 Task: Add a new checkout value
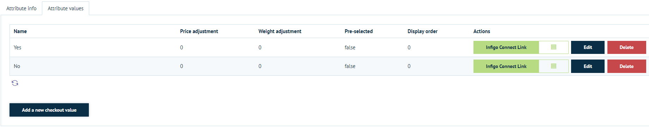[x=49, y=110]
